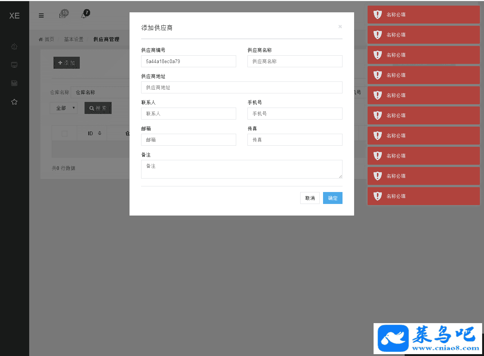Focus the 供应商名称 input field
The image size is (484, 356).
tap(295, 61)
